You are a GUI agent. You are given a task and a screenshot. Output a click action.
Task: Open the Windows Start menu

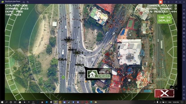2,102
